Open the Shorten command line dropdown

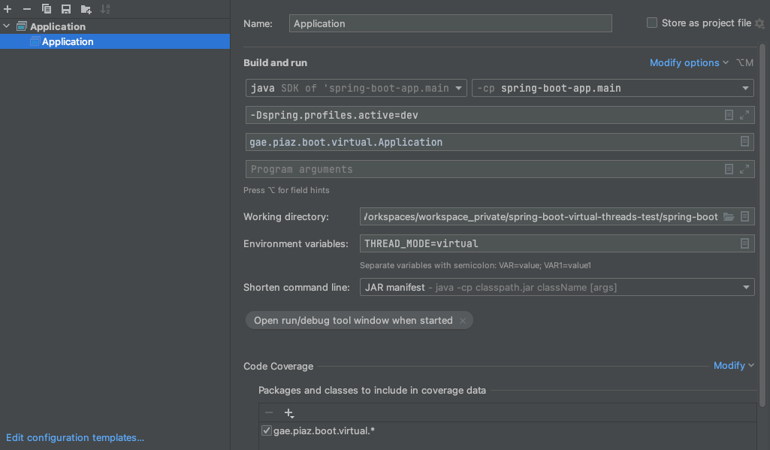[556, 287]
